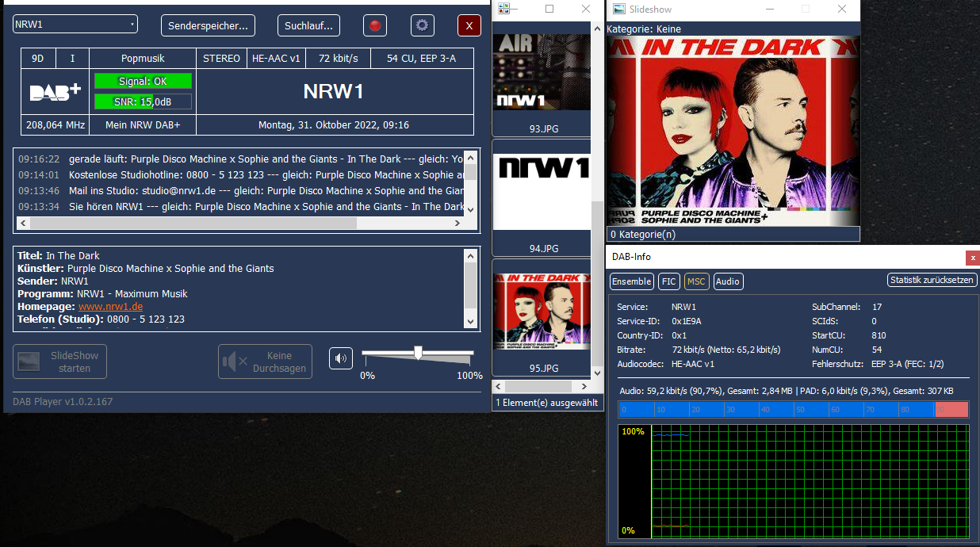Viewport: 980px width, 547px height.
Task: Open the NRW1 station dropdown
Action: pos(75,25)
